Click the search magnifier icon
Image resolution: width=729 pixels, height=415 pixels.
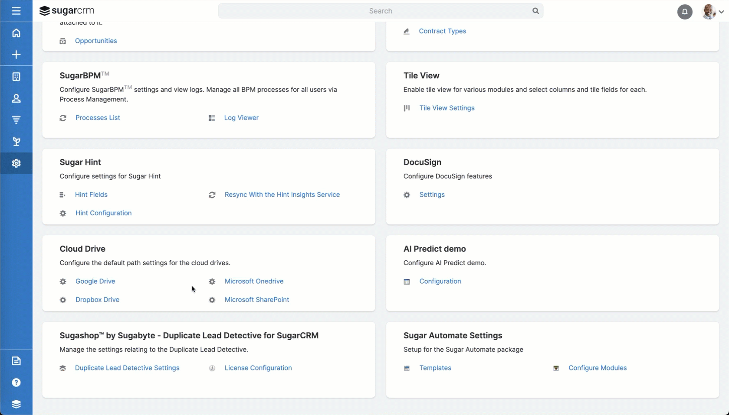[535, 11]
